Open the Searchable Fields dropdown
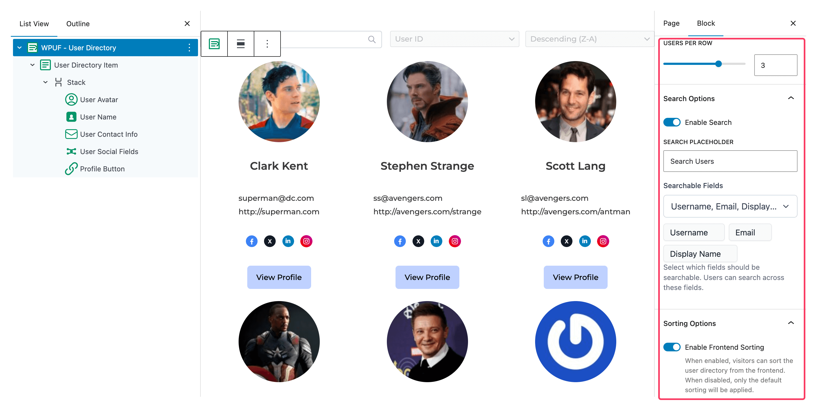Viewport: 817px width, 410px height. pos(730,206)
